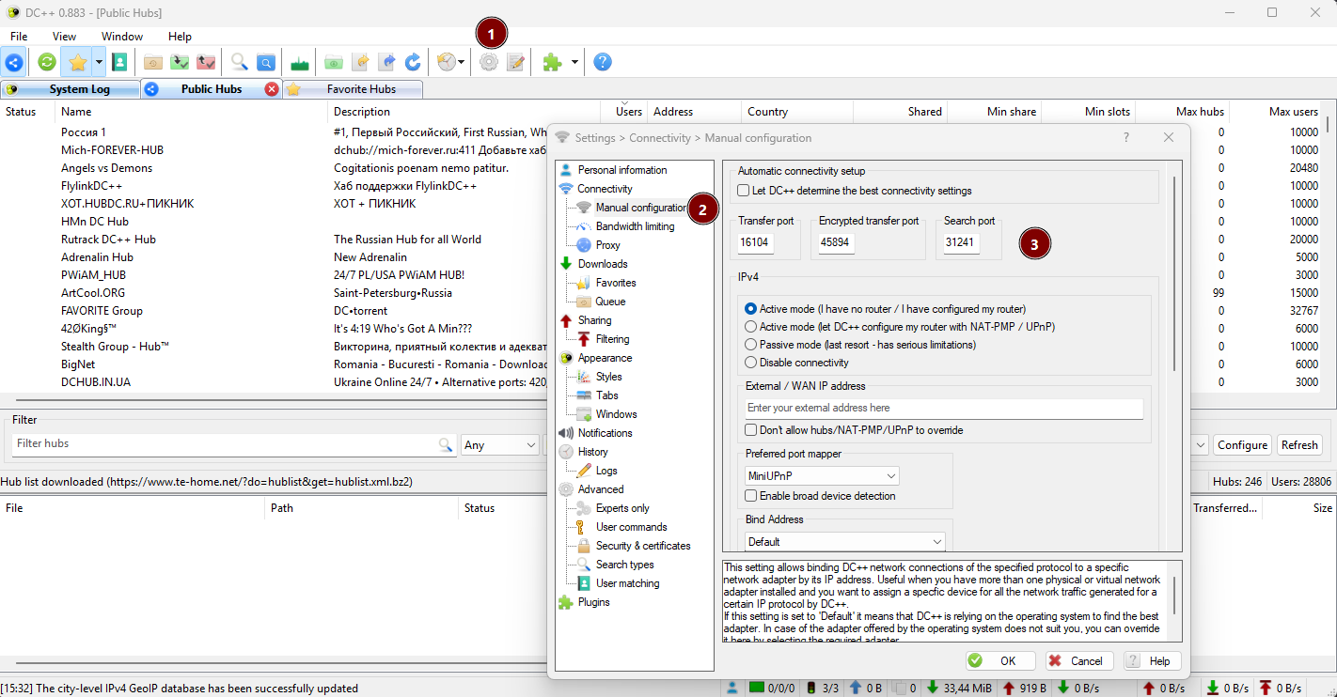The width and height of the screenshot is (1337, 697).
Task: Click the yellow arrow file list icon
Action: 360,62
